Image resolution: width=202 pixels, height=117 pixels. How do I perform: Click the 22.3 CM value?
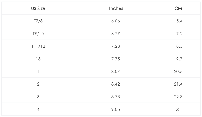tap(178, 97)
